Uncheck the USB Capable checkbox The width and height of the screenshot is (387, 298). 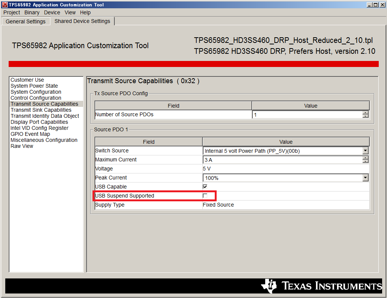(205, 187)
